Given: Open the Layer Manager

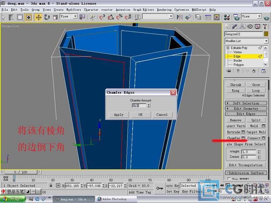Looking at the screenshot, I should [198, 17].
